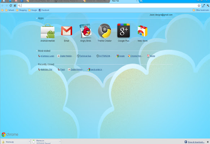Switch to the Chrome OS - Chrome Web tab
The image size is (210, 144).
pyautogui.click(x=96, y=1)
